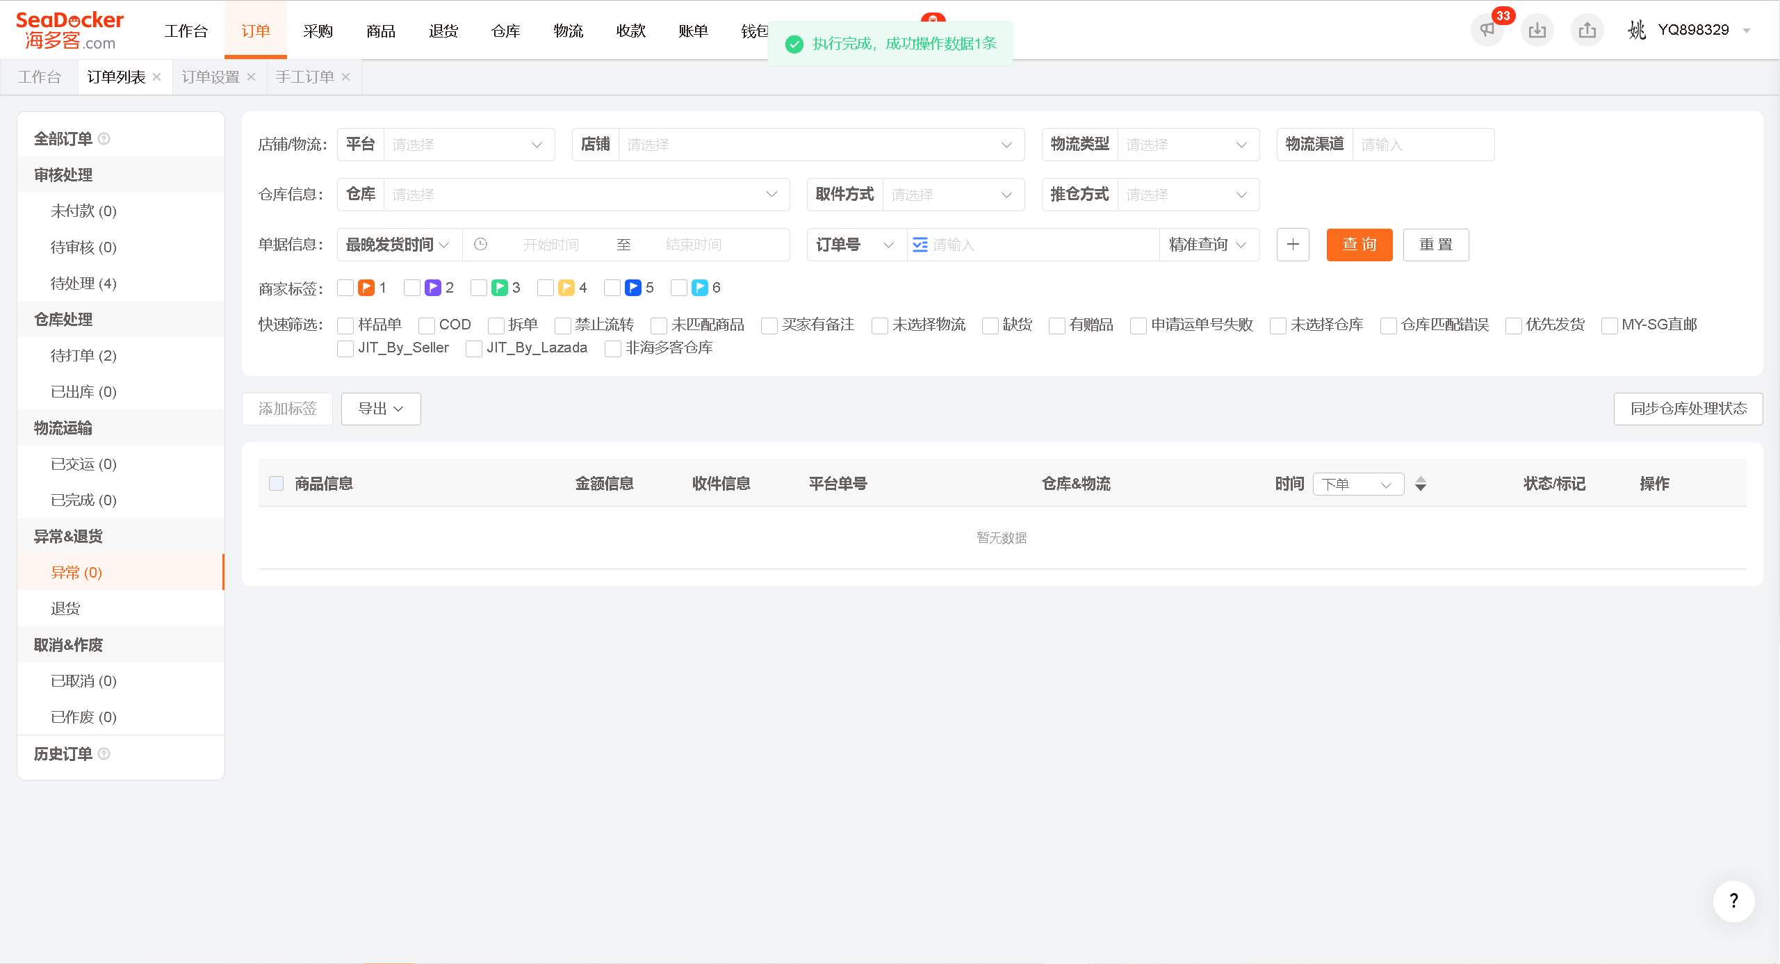This screenshot has width=1780, height=964.
Task: Select 待处理 (4) in sidebar
Action: click(121, 284)
